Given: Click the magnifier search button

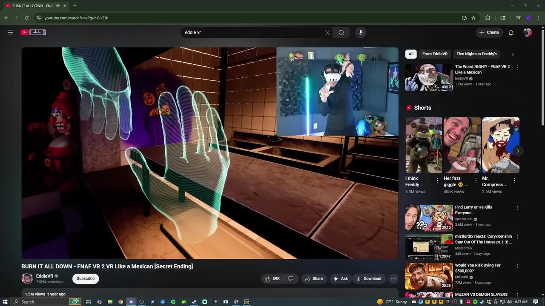Looking at the screenshot, I should 341,32.
